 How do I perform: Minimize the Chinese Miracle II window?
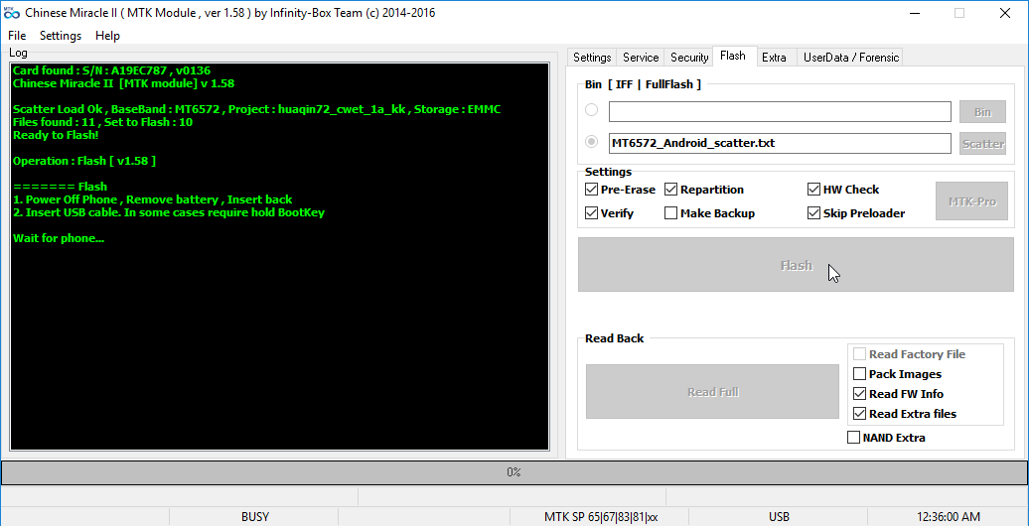pyautogui.click(x=914, y=13)
